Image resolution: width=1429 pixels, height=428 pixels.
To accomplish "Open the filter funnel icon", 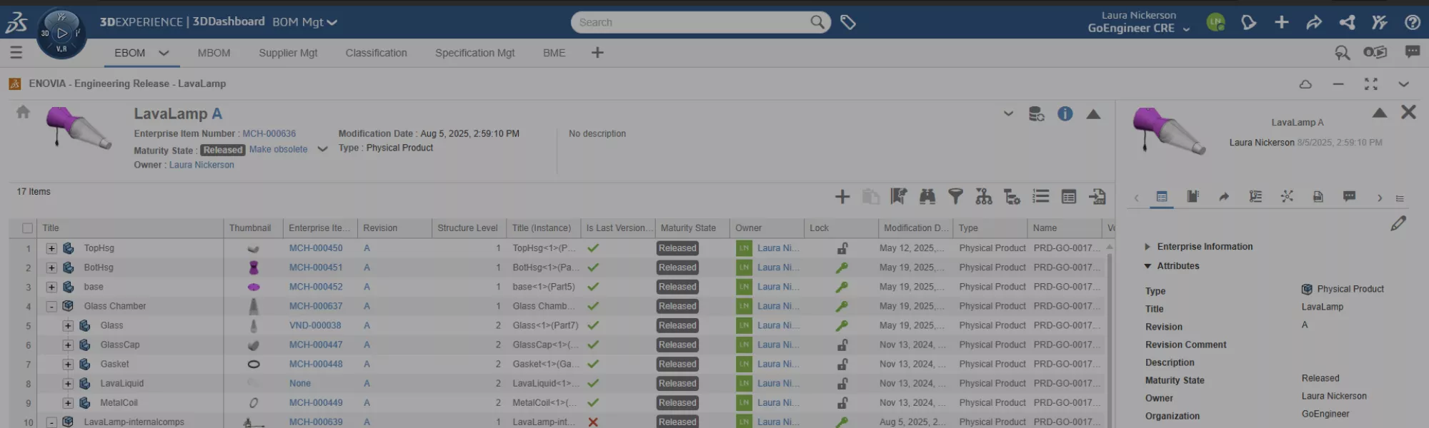I will [x=955, y=197].
